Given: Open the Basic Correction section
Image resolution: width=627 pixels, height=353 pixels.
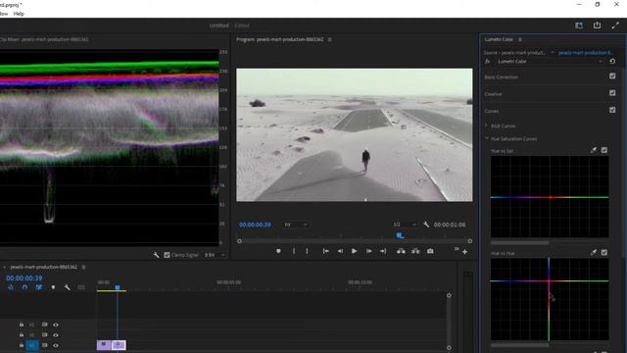Looking at the screenshot, I should [501, 76].
